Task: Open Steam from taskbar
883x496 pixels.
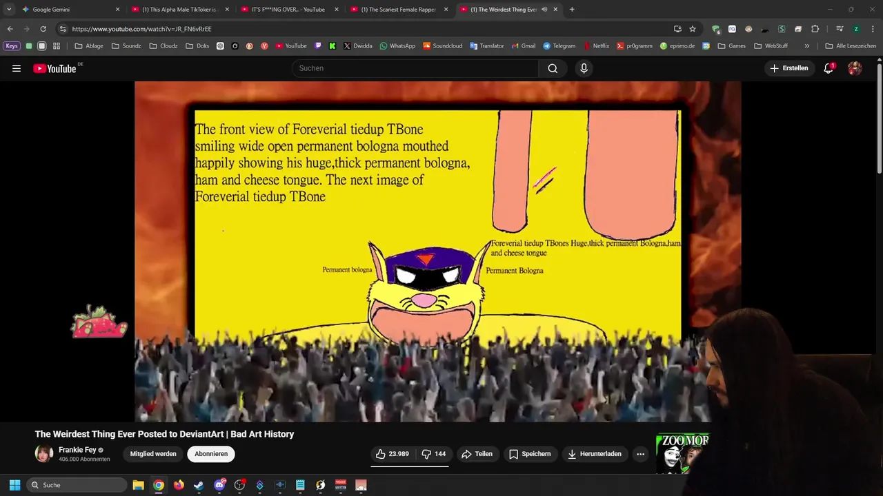Action: [199, 485]
